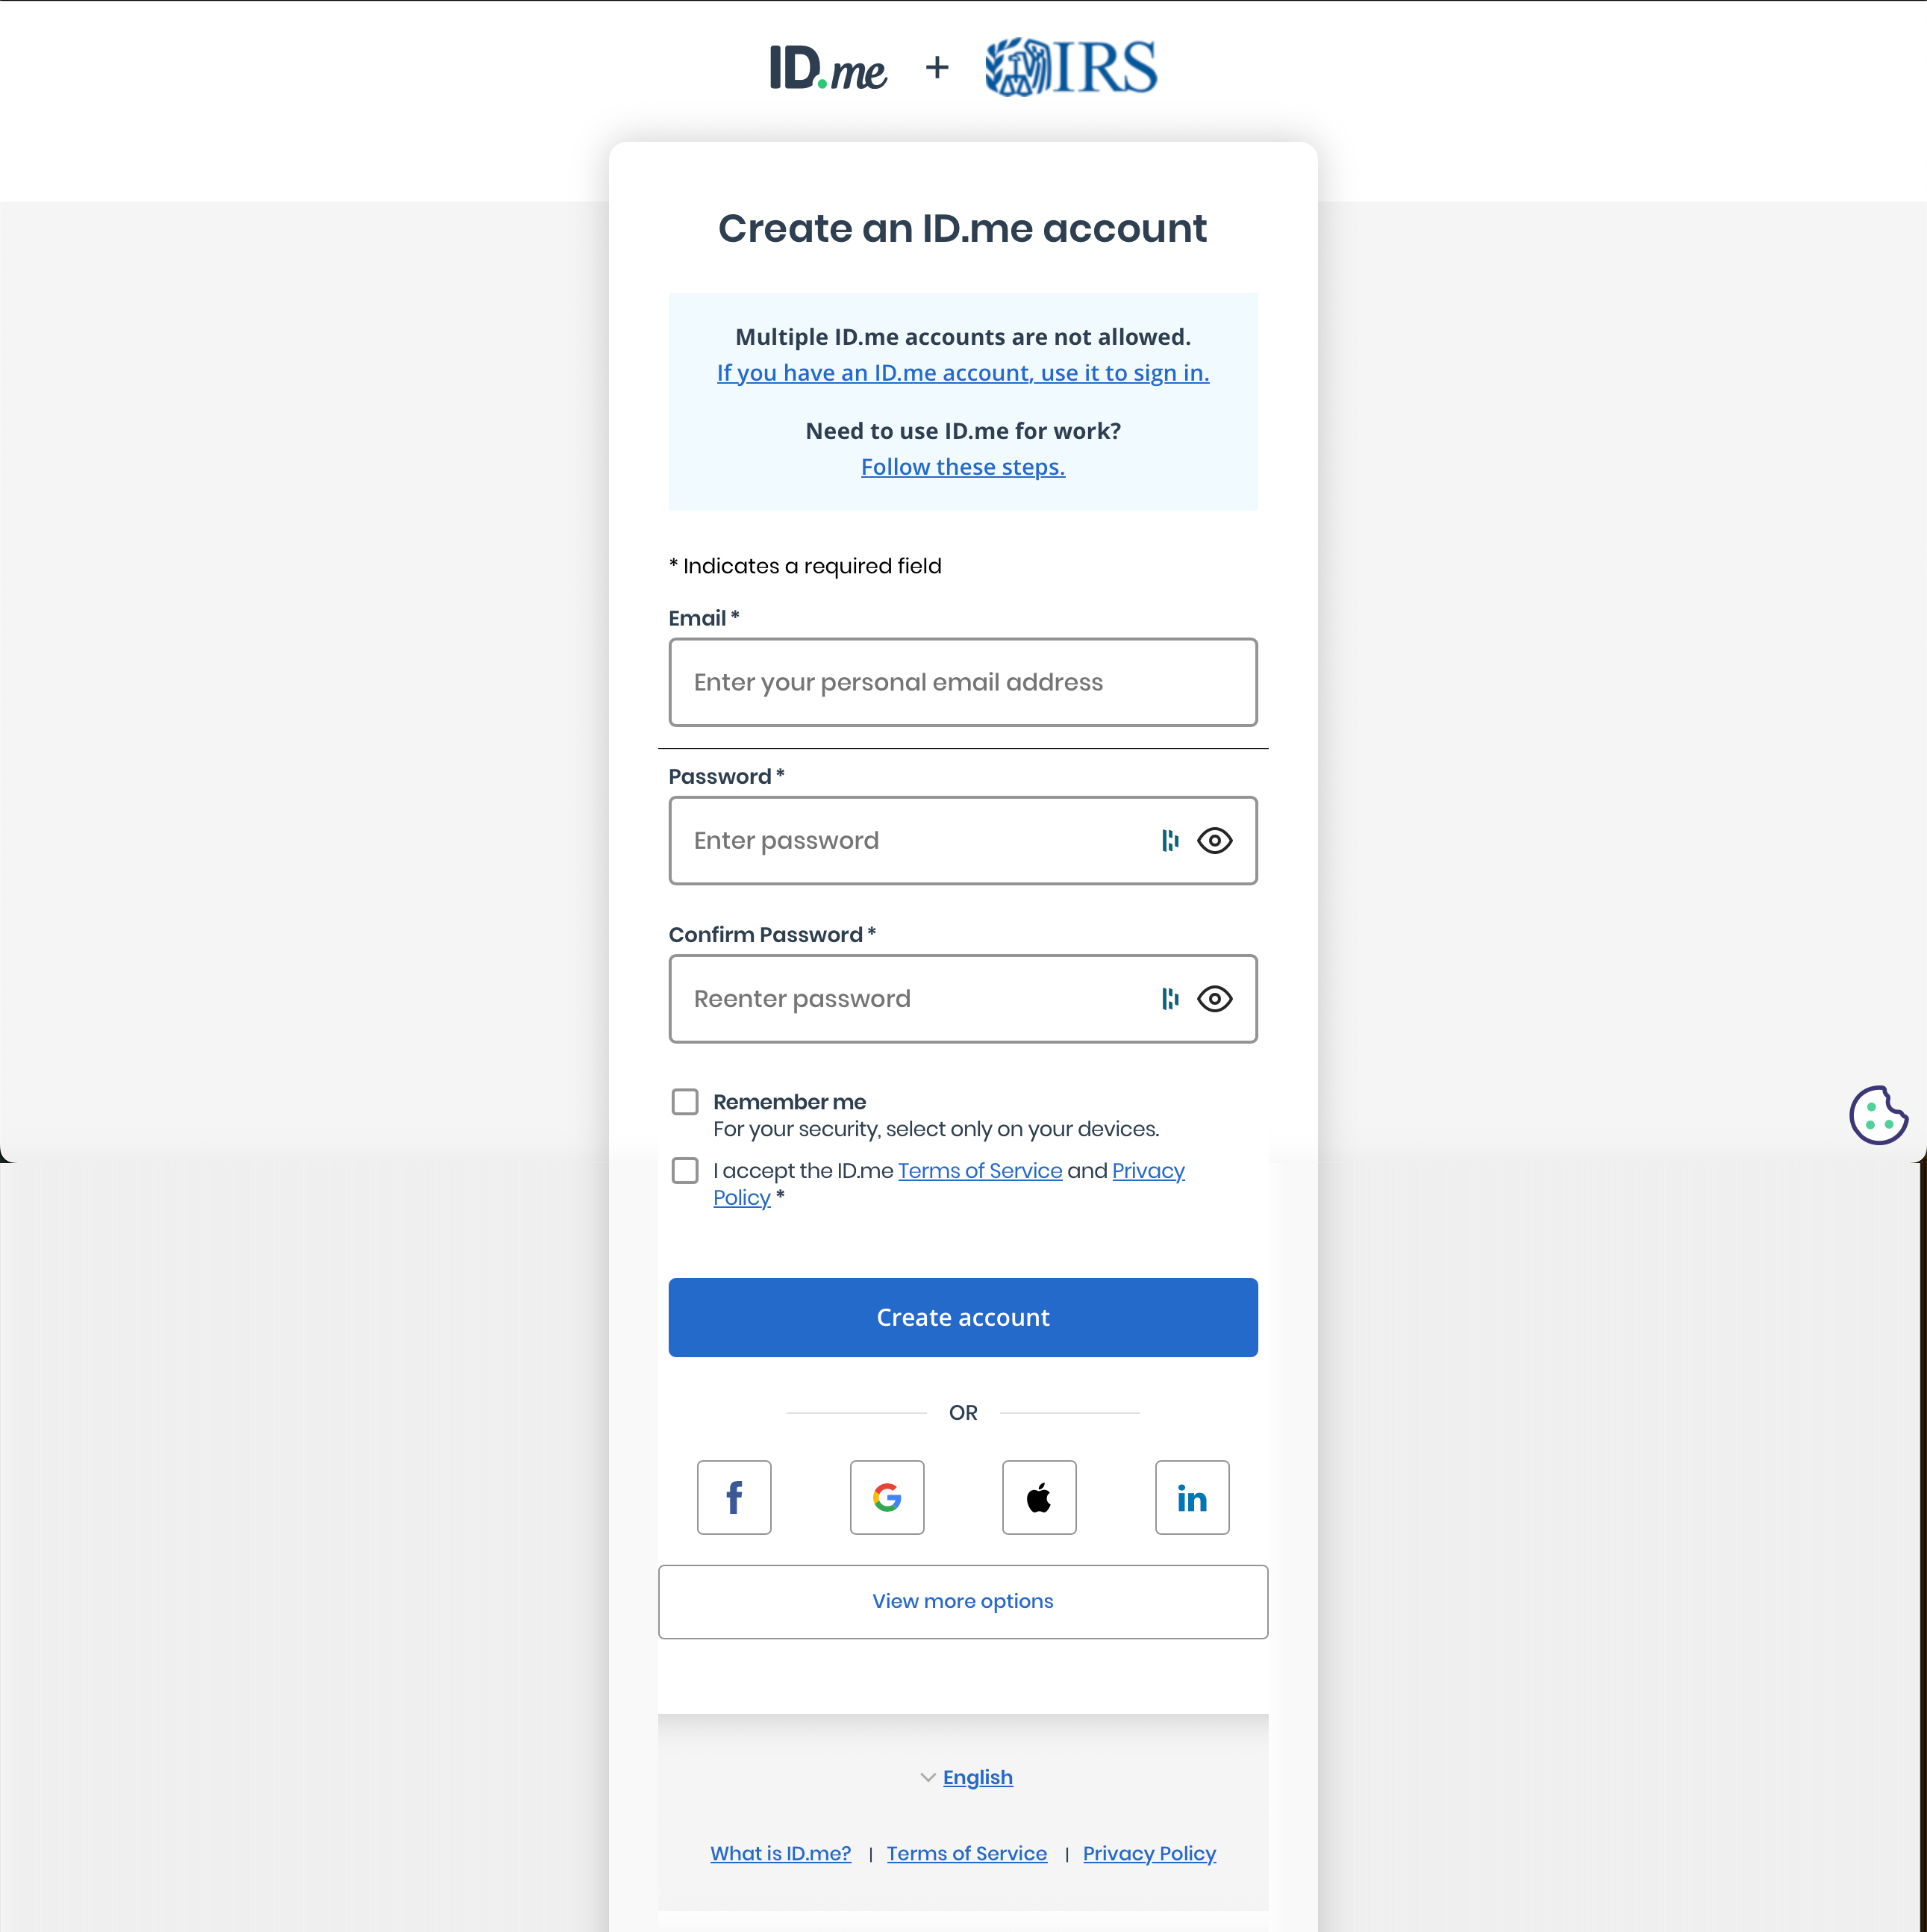Image resolution: width=1927 pixels, height=1932 pixels.
Task: Focus the Email input field
Action: point(963,682)
